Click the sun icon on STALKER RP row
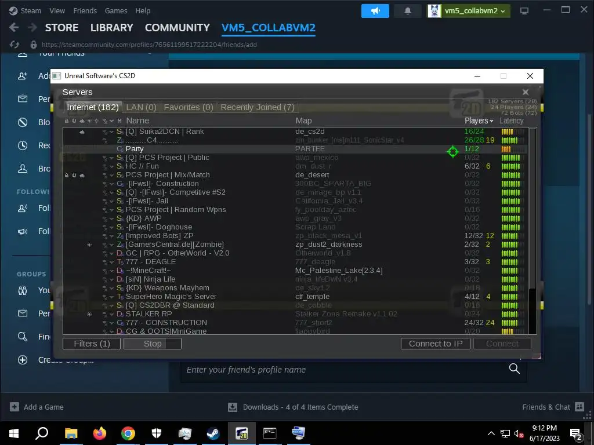 pyautogui.click(x=89, y=315)
